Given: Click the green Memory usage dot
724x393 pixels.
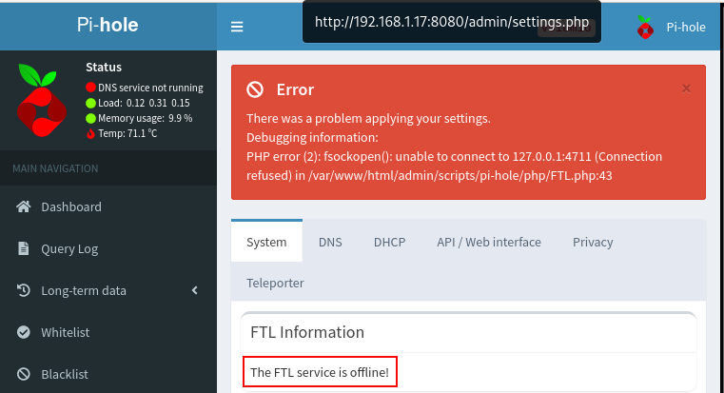Looking at the screenshot, I should pos(90,118).
